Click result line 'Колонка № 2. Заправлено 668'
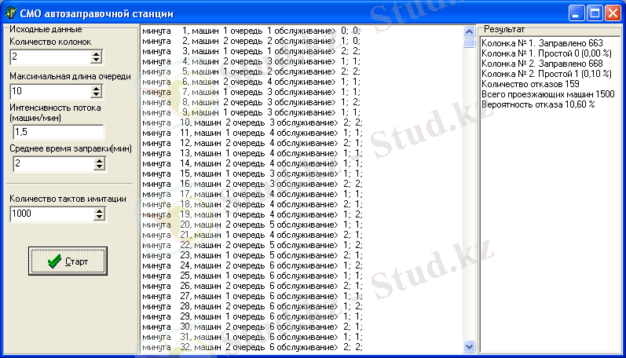The height and width of the screenshot is (358, 626). tap(542, 64)
